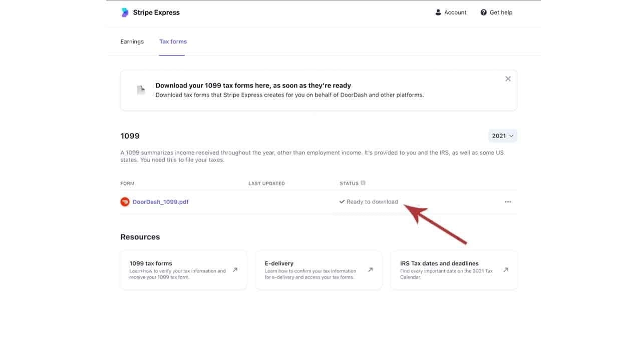
Task: Click the Ready to download status
Action: click(x=372, y=202)
